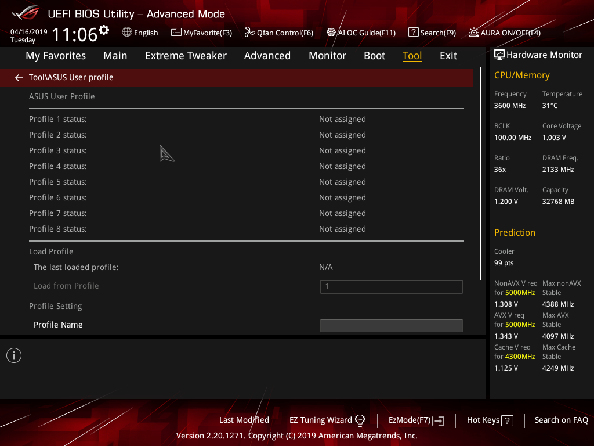Image resolution: width=594 pixels, height=446 pixels.
Task: Click the MyFavorite list icon
Action: [176, 33]
